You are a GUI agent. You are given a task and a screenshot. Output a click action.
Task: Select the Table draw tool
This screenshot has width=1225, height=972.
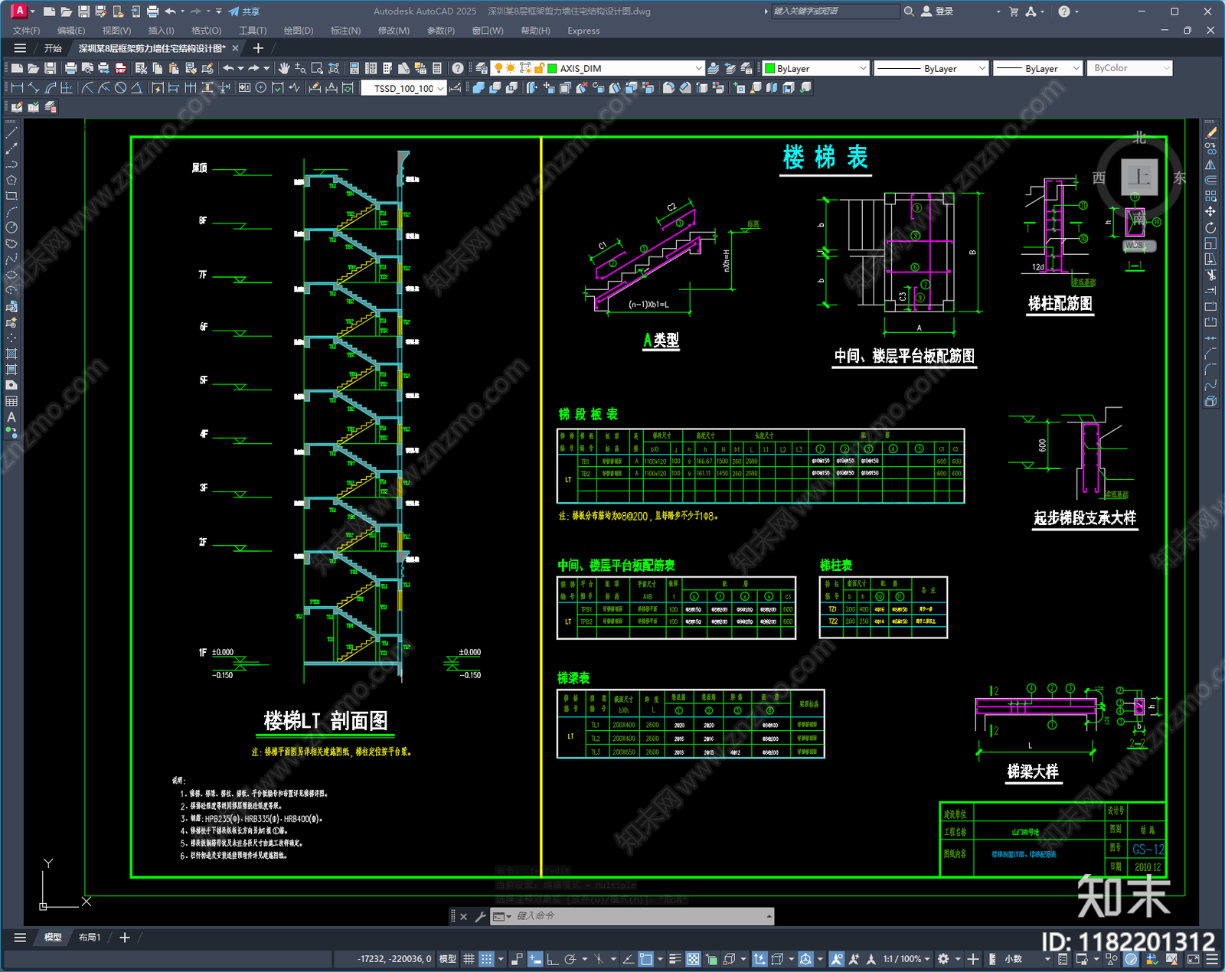tap(11, 401)
